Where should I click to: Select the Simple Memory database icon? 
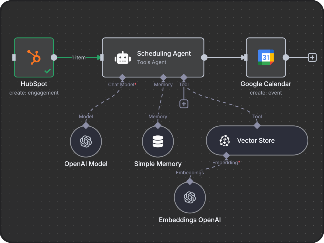(158, 142)
